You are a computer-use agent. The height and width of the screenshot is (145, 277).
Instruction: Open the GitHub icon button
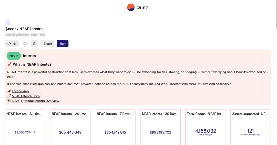[25, 44]
